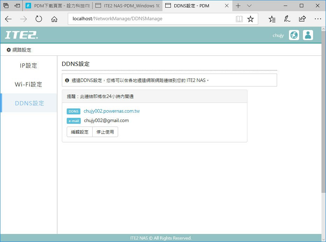Open the user account icon
This screenshot has height=242, width=326.
(308, 35)
